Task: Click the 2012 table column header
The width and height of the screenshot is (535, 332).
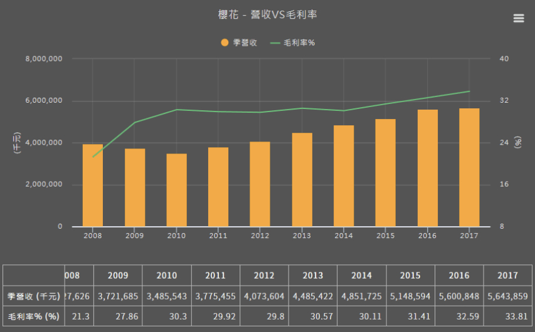Action: coord(264,276)
